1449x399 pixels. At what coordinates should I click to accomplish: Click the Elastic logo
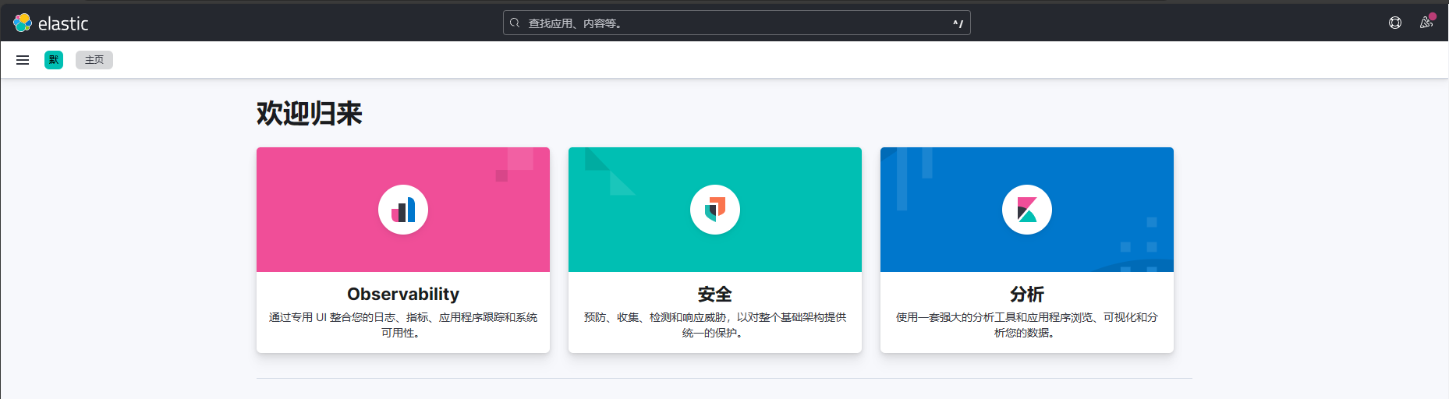click(x=51, y=23)
